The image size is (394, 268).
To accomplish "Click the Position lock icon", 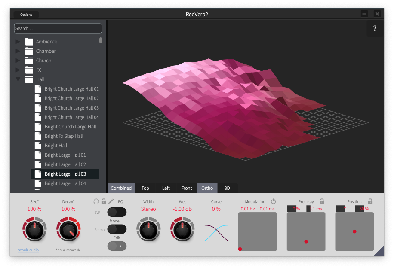I will click(x=371, y=201).
